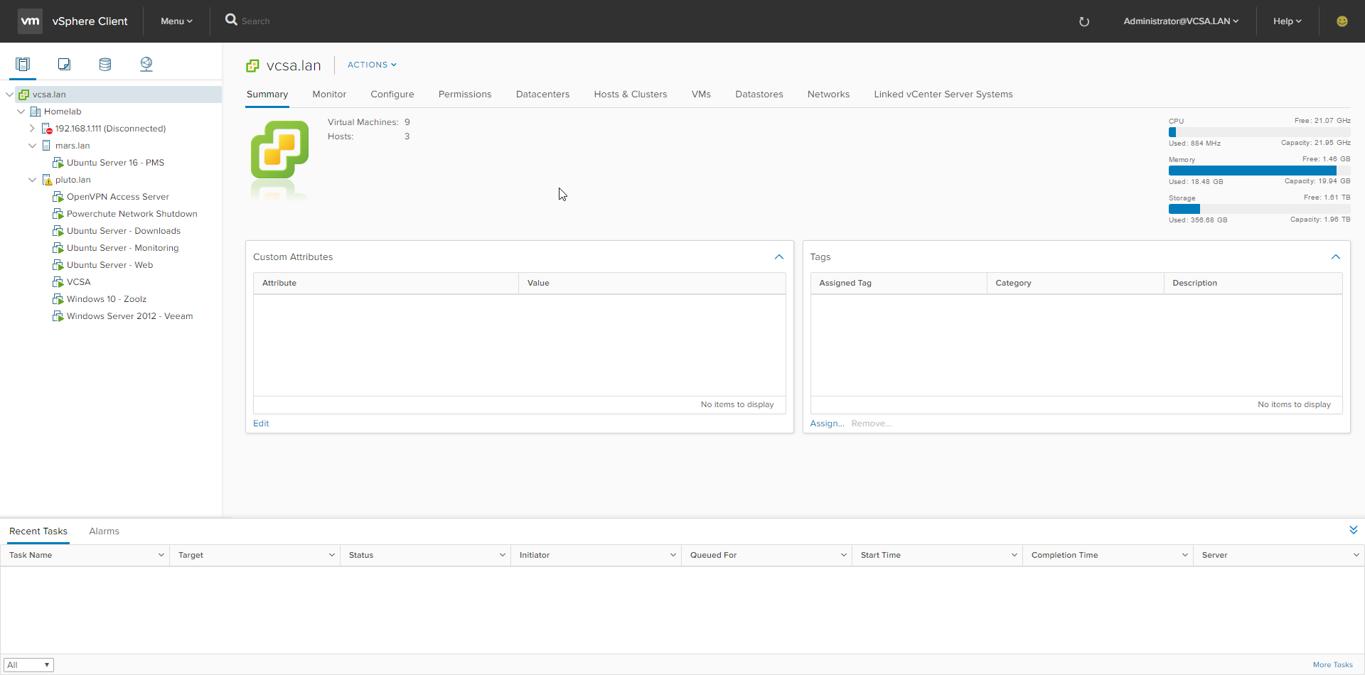Open the Start Time column filter arrow

[x=1014, y=556]
